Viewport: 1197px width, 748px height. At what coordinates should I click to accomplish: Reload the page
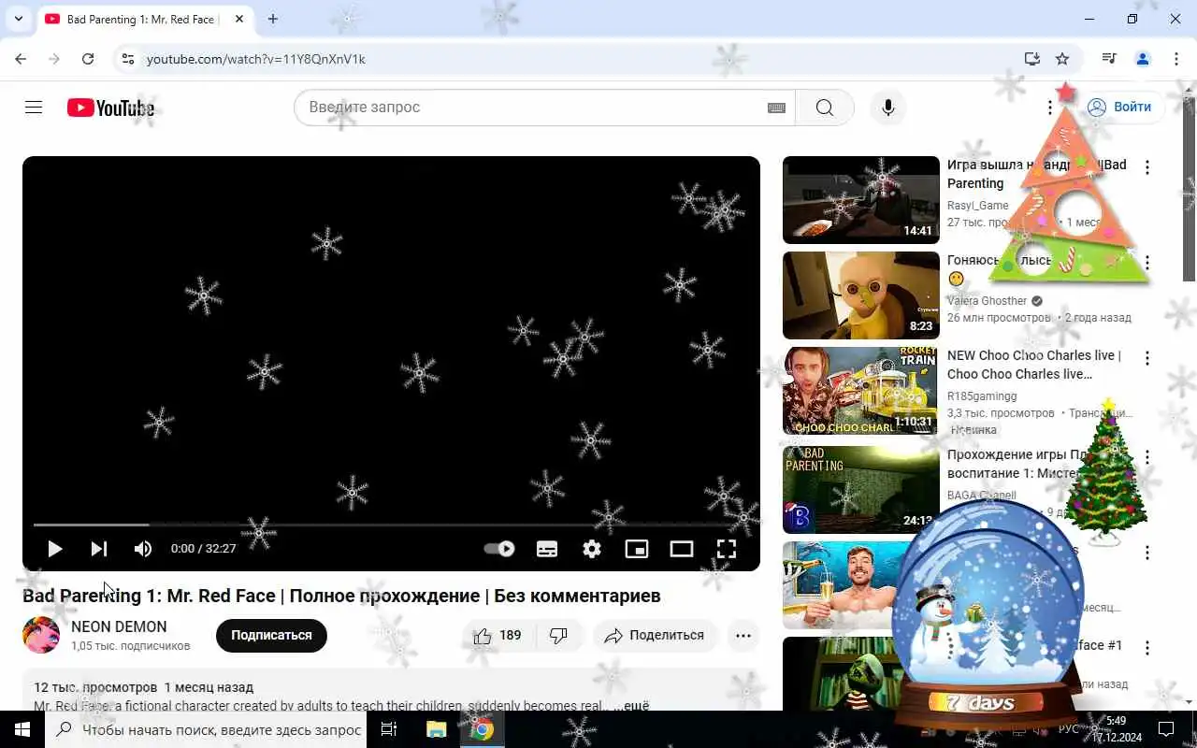coord(88,59)
